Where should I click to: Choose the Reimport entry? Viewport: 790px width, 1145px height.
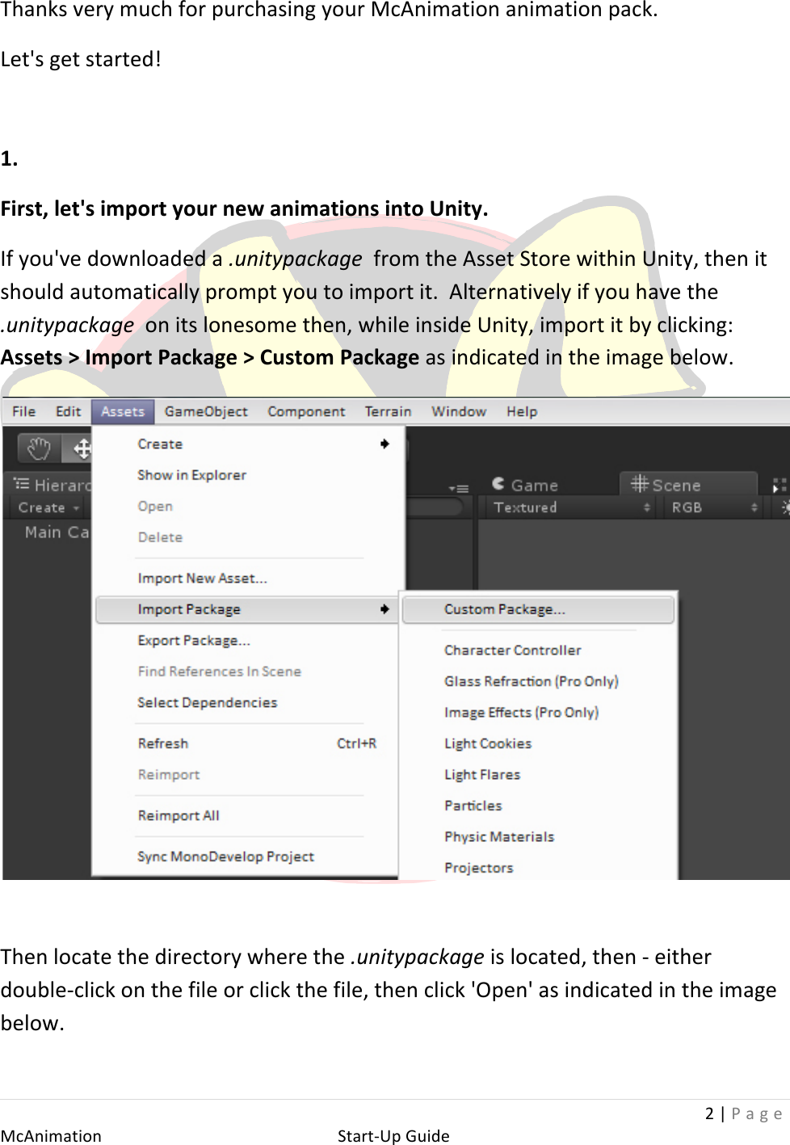point(168,774)
